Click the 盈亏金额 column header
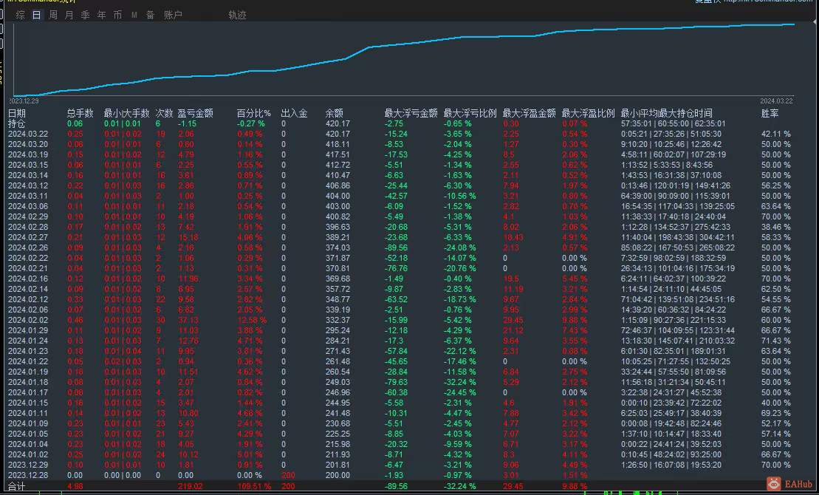Screen dimensions: 819x495 (196, 114)
